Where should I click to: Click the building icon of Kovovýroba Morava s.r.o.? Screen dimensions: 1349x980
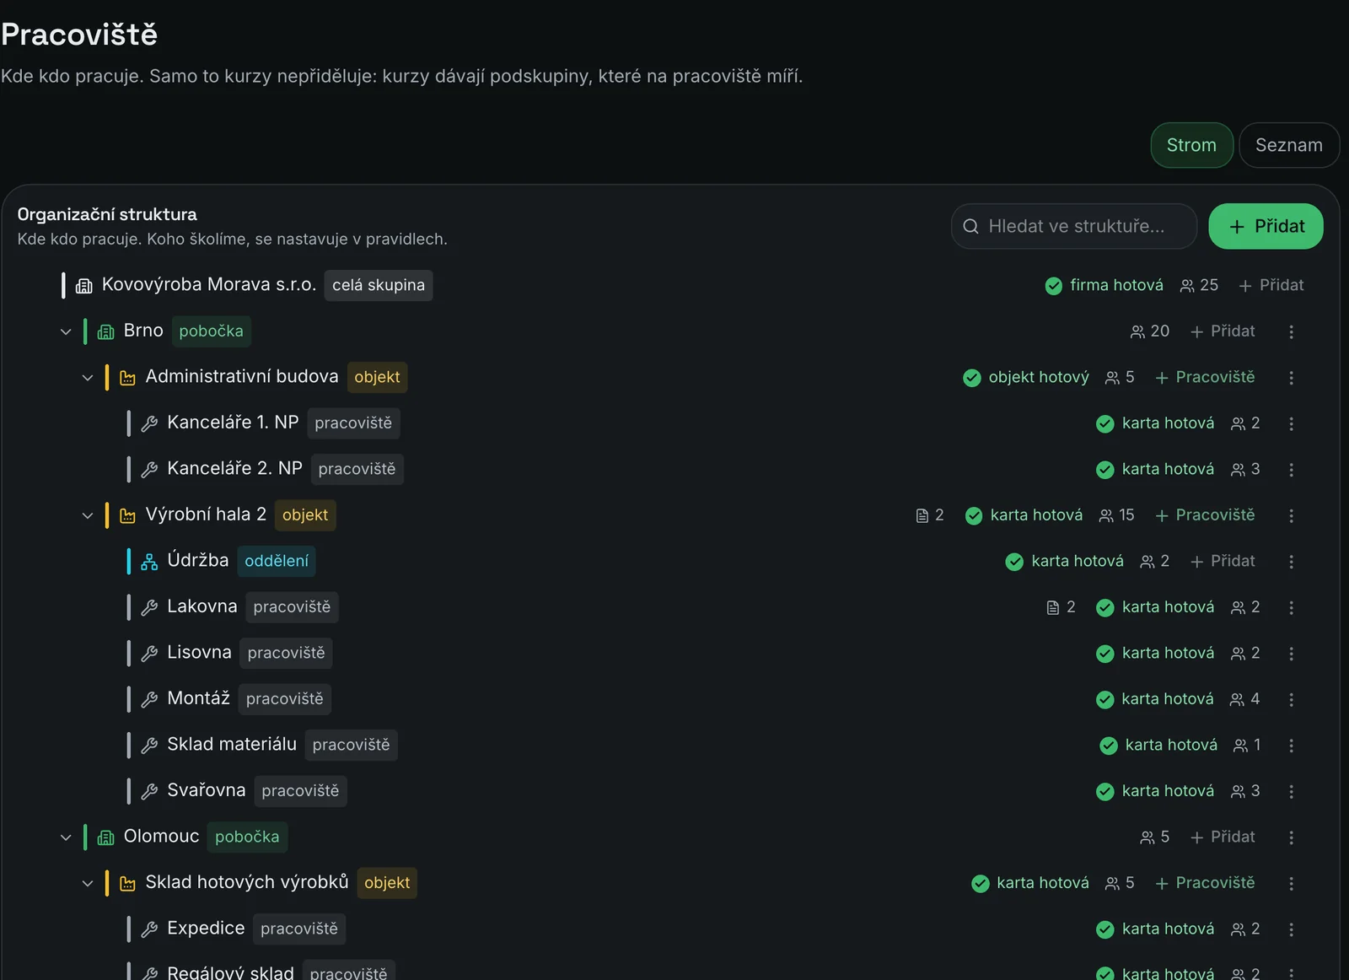83,286
